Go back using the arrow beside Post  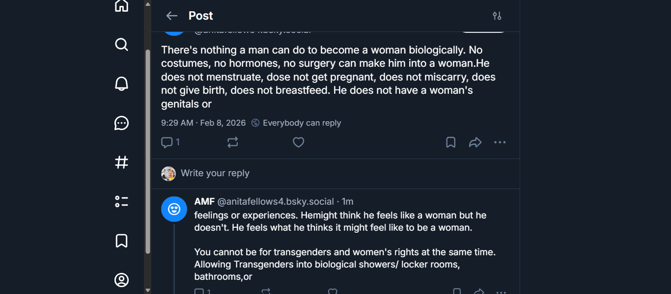point(171,16)
